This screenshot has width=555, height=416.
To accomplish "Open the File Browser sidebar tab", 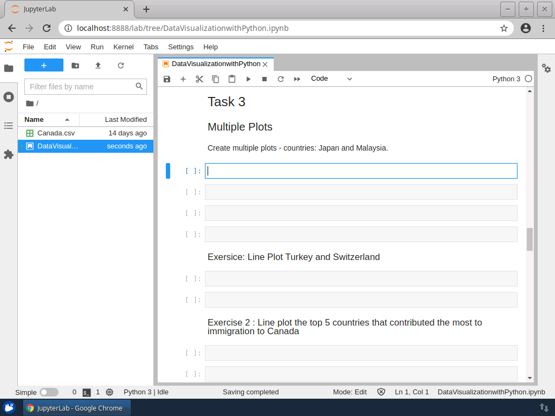I will click(x=9, y=68).
